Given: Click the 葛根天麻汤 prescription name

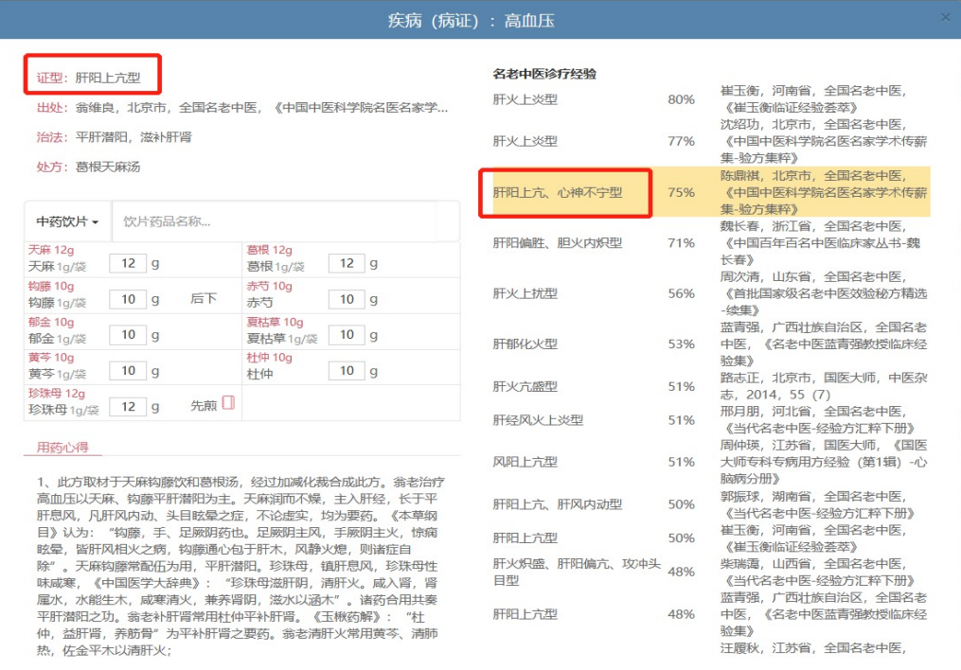Looking at the screenshot, I should click(108, 167).
